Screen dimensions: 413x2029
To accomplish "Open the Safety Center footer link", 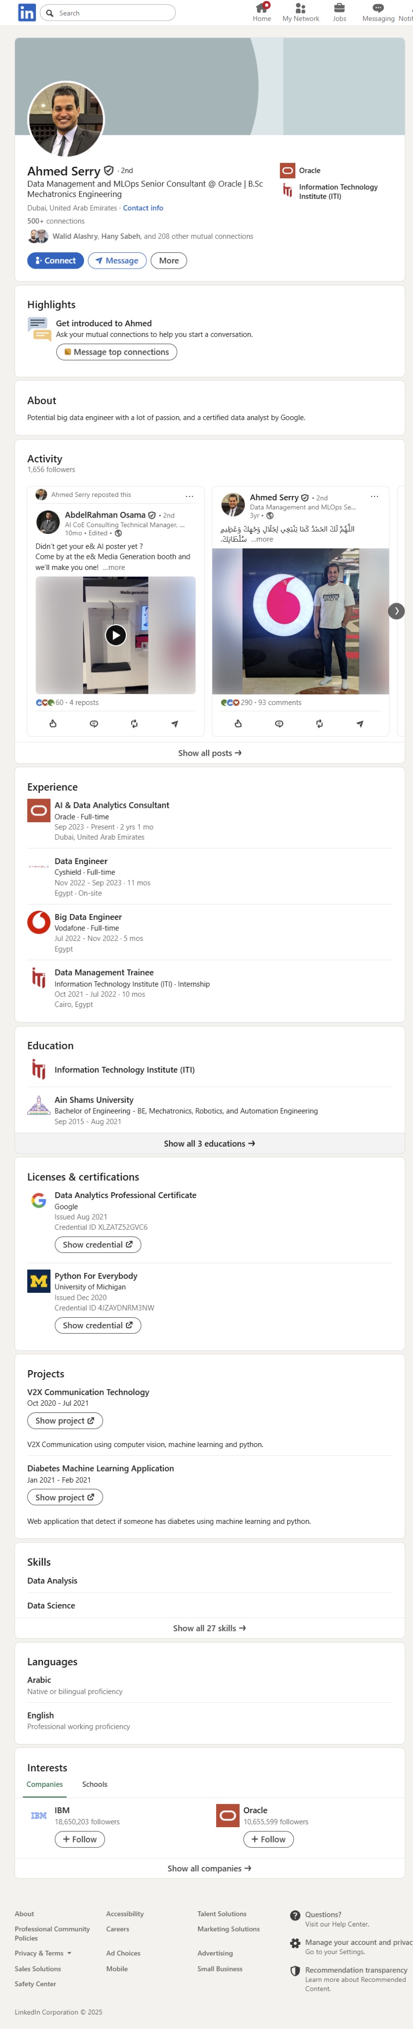I will coord(36,1984).
